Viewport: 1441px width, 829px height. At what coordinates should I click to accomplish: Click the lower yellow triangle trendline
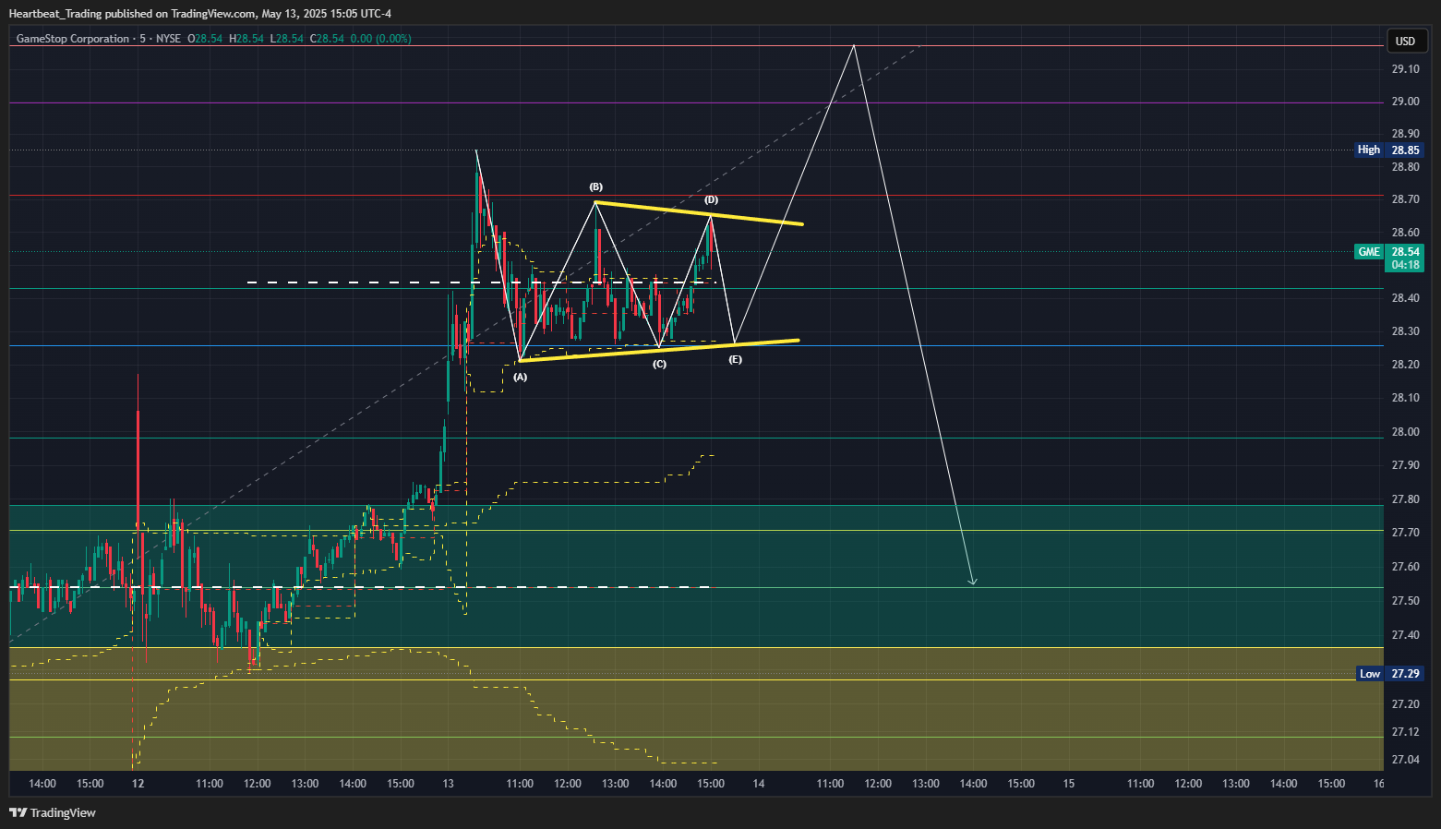659,351
